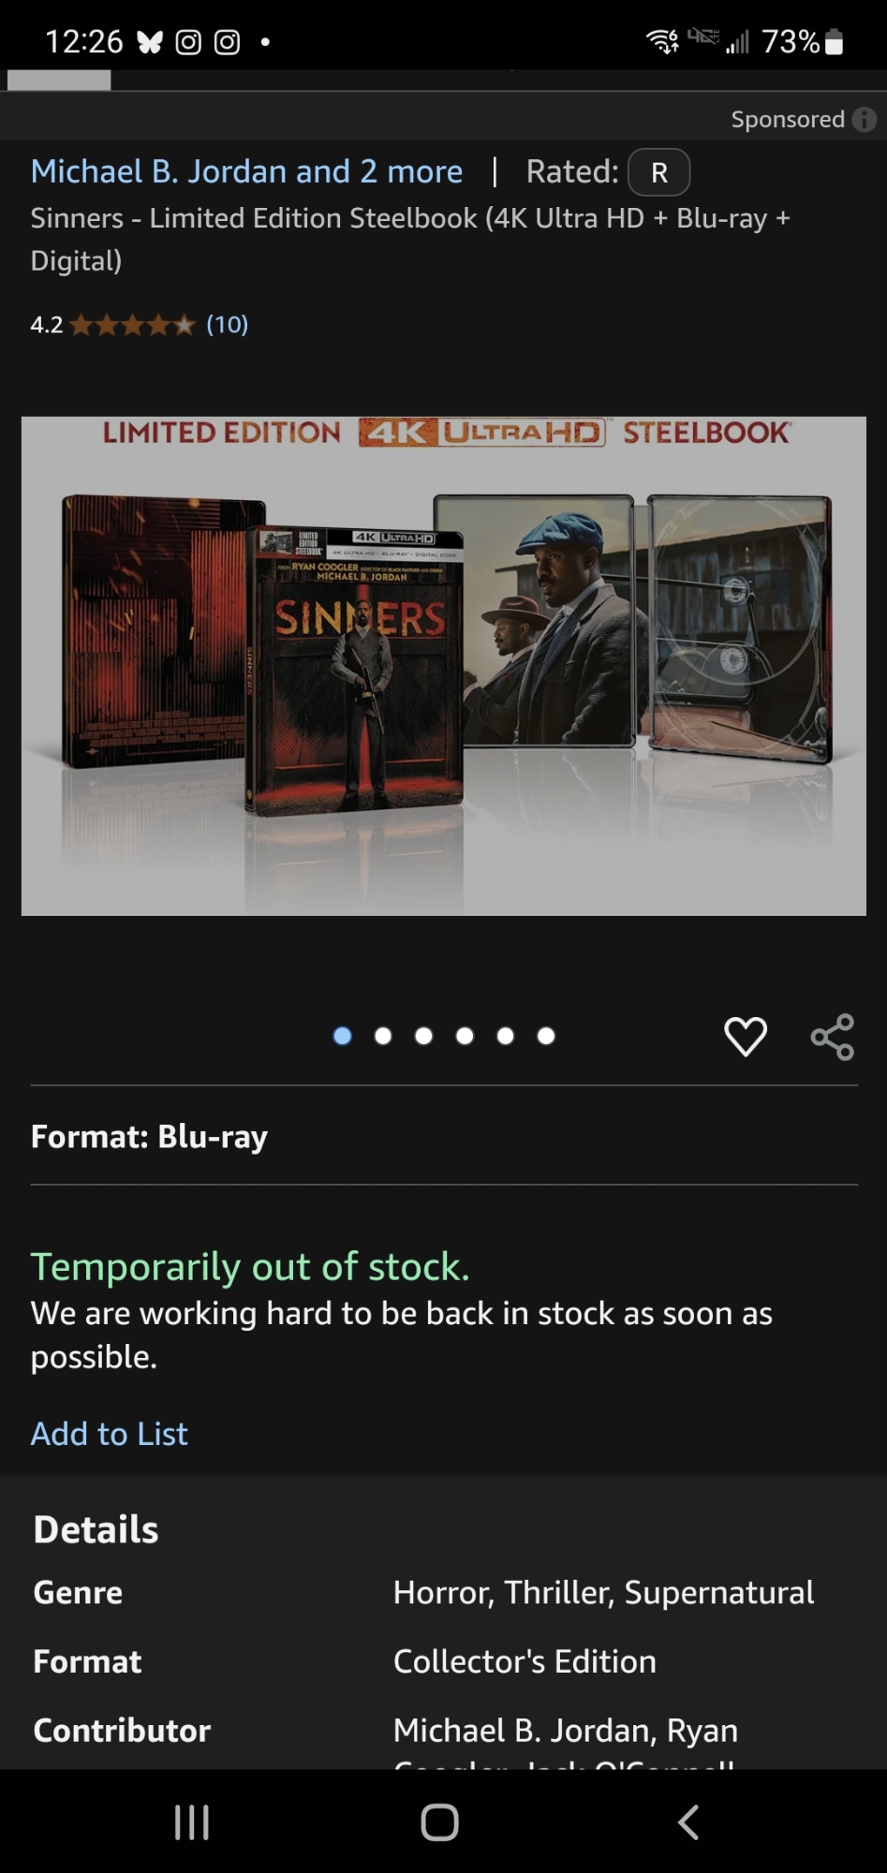The image size is (887, 1873).
Task: Select the fourth image carousel dot
Action: pos(465,1036)
